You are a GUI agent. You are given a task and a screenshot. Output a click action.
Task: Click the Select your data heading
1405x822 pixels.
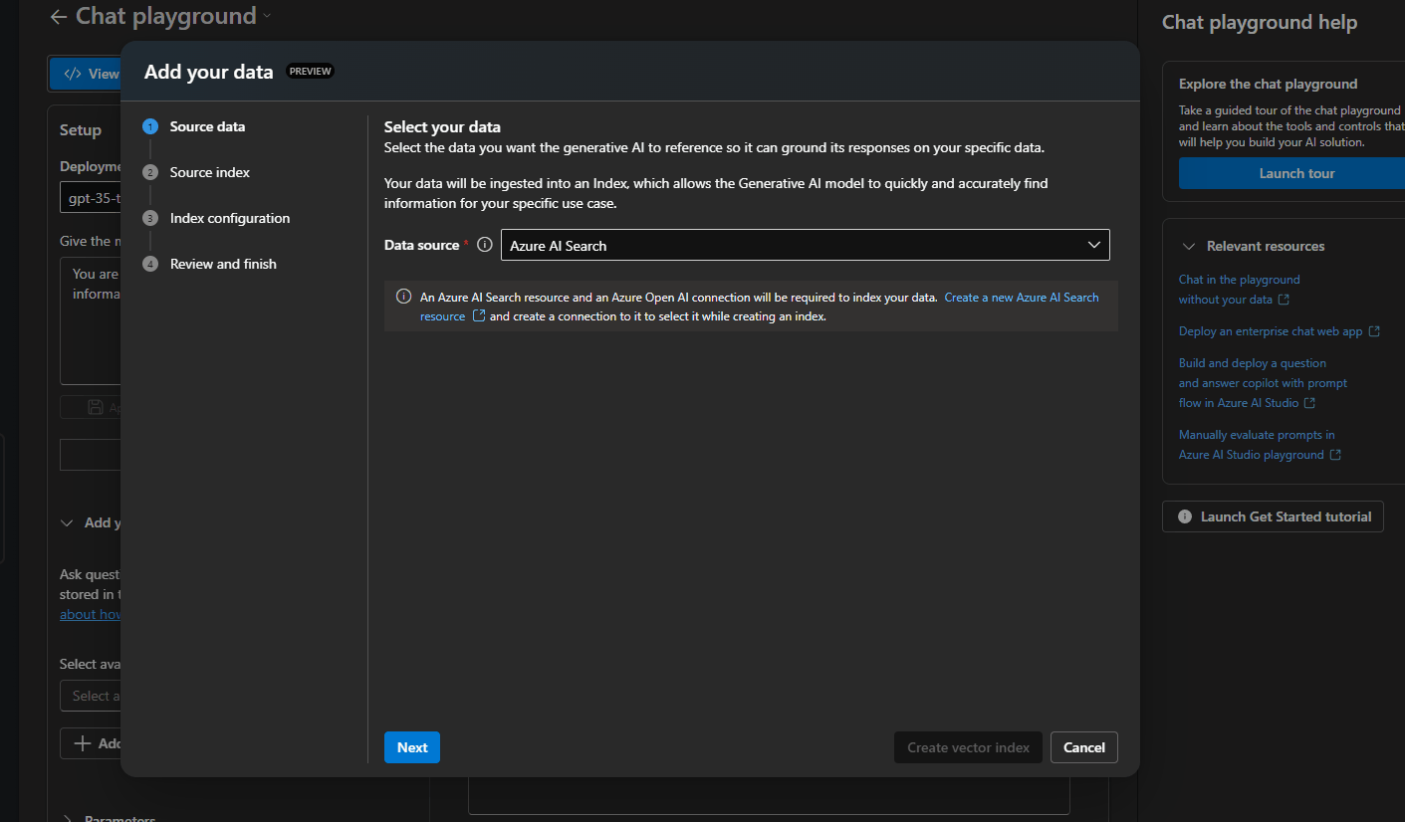pyautogui.click(x=442, y=127)
